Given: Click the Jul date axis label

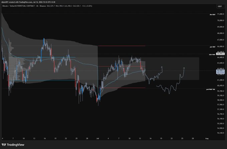Looking at the screenshot, I should (x=97, y=138).
